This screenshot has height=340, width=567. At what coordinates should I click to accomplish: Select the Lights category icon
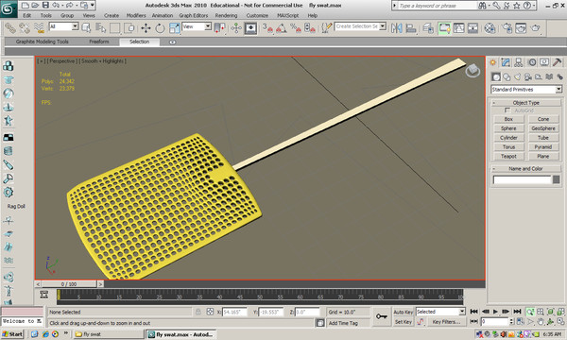[x=518, y=76]
